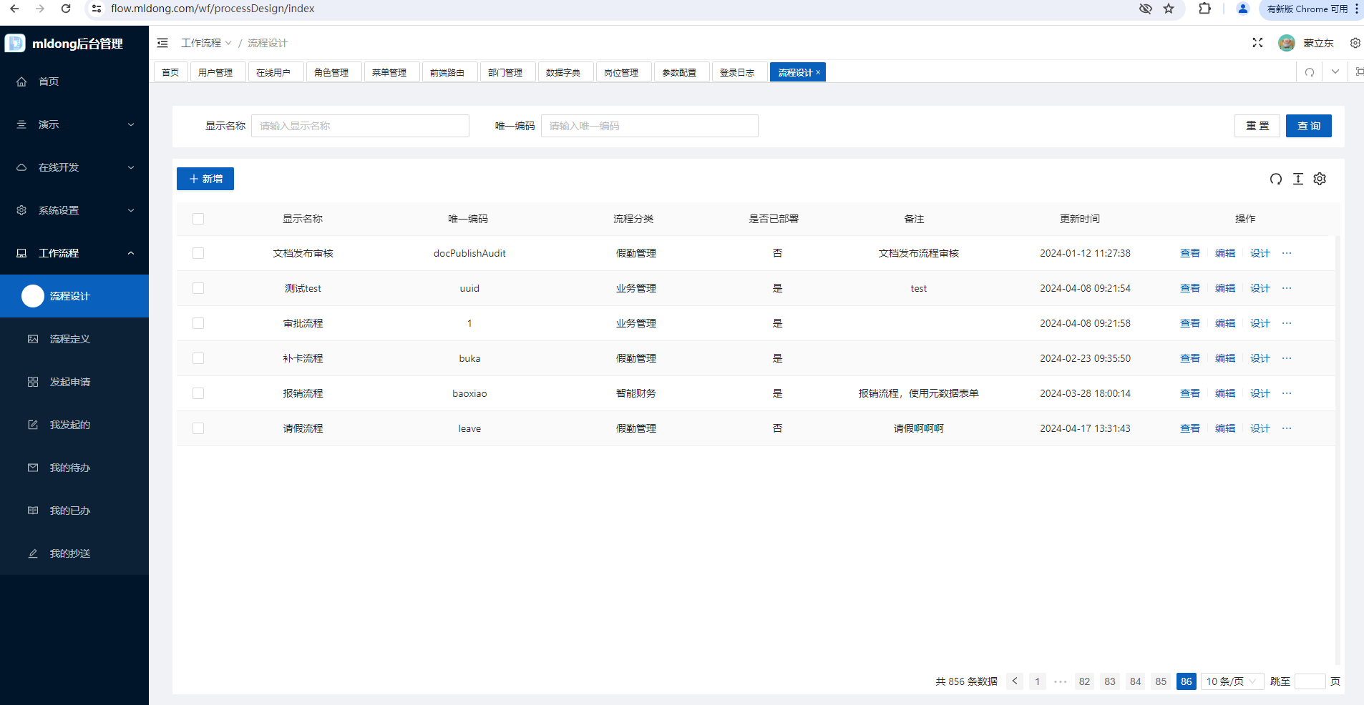The image size is (1364, 705).
Task: Bookmark this page with the star icon
Action: pos(1169,9)
